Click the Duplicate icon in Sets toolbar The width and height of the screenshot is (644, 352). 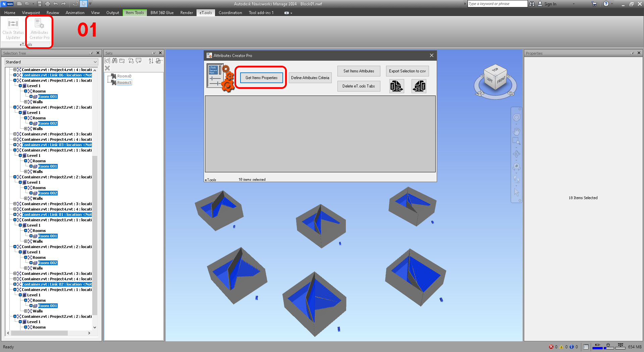click(131, 61)
